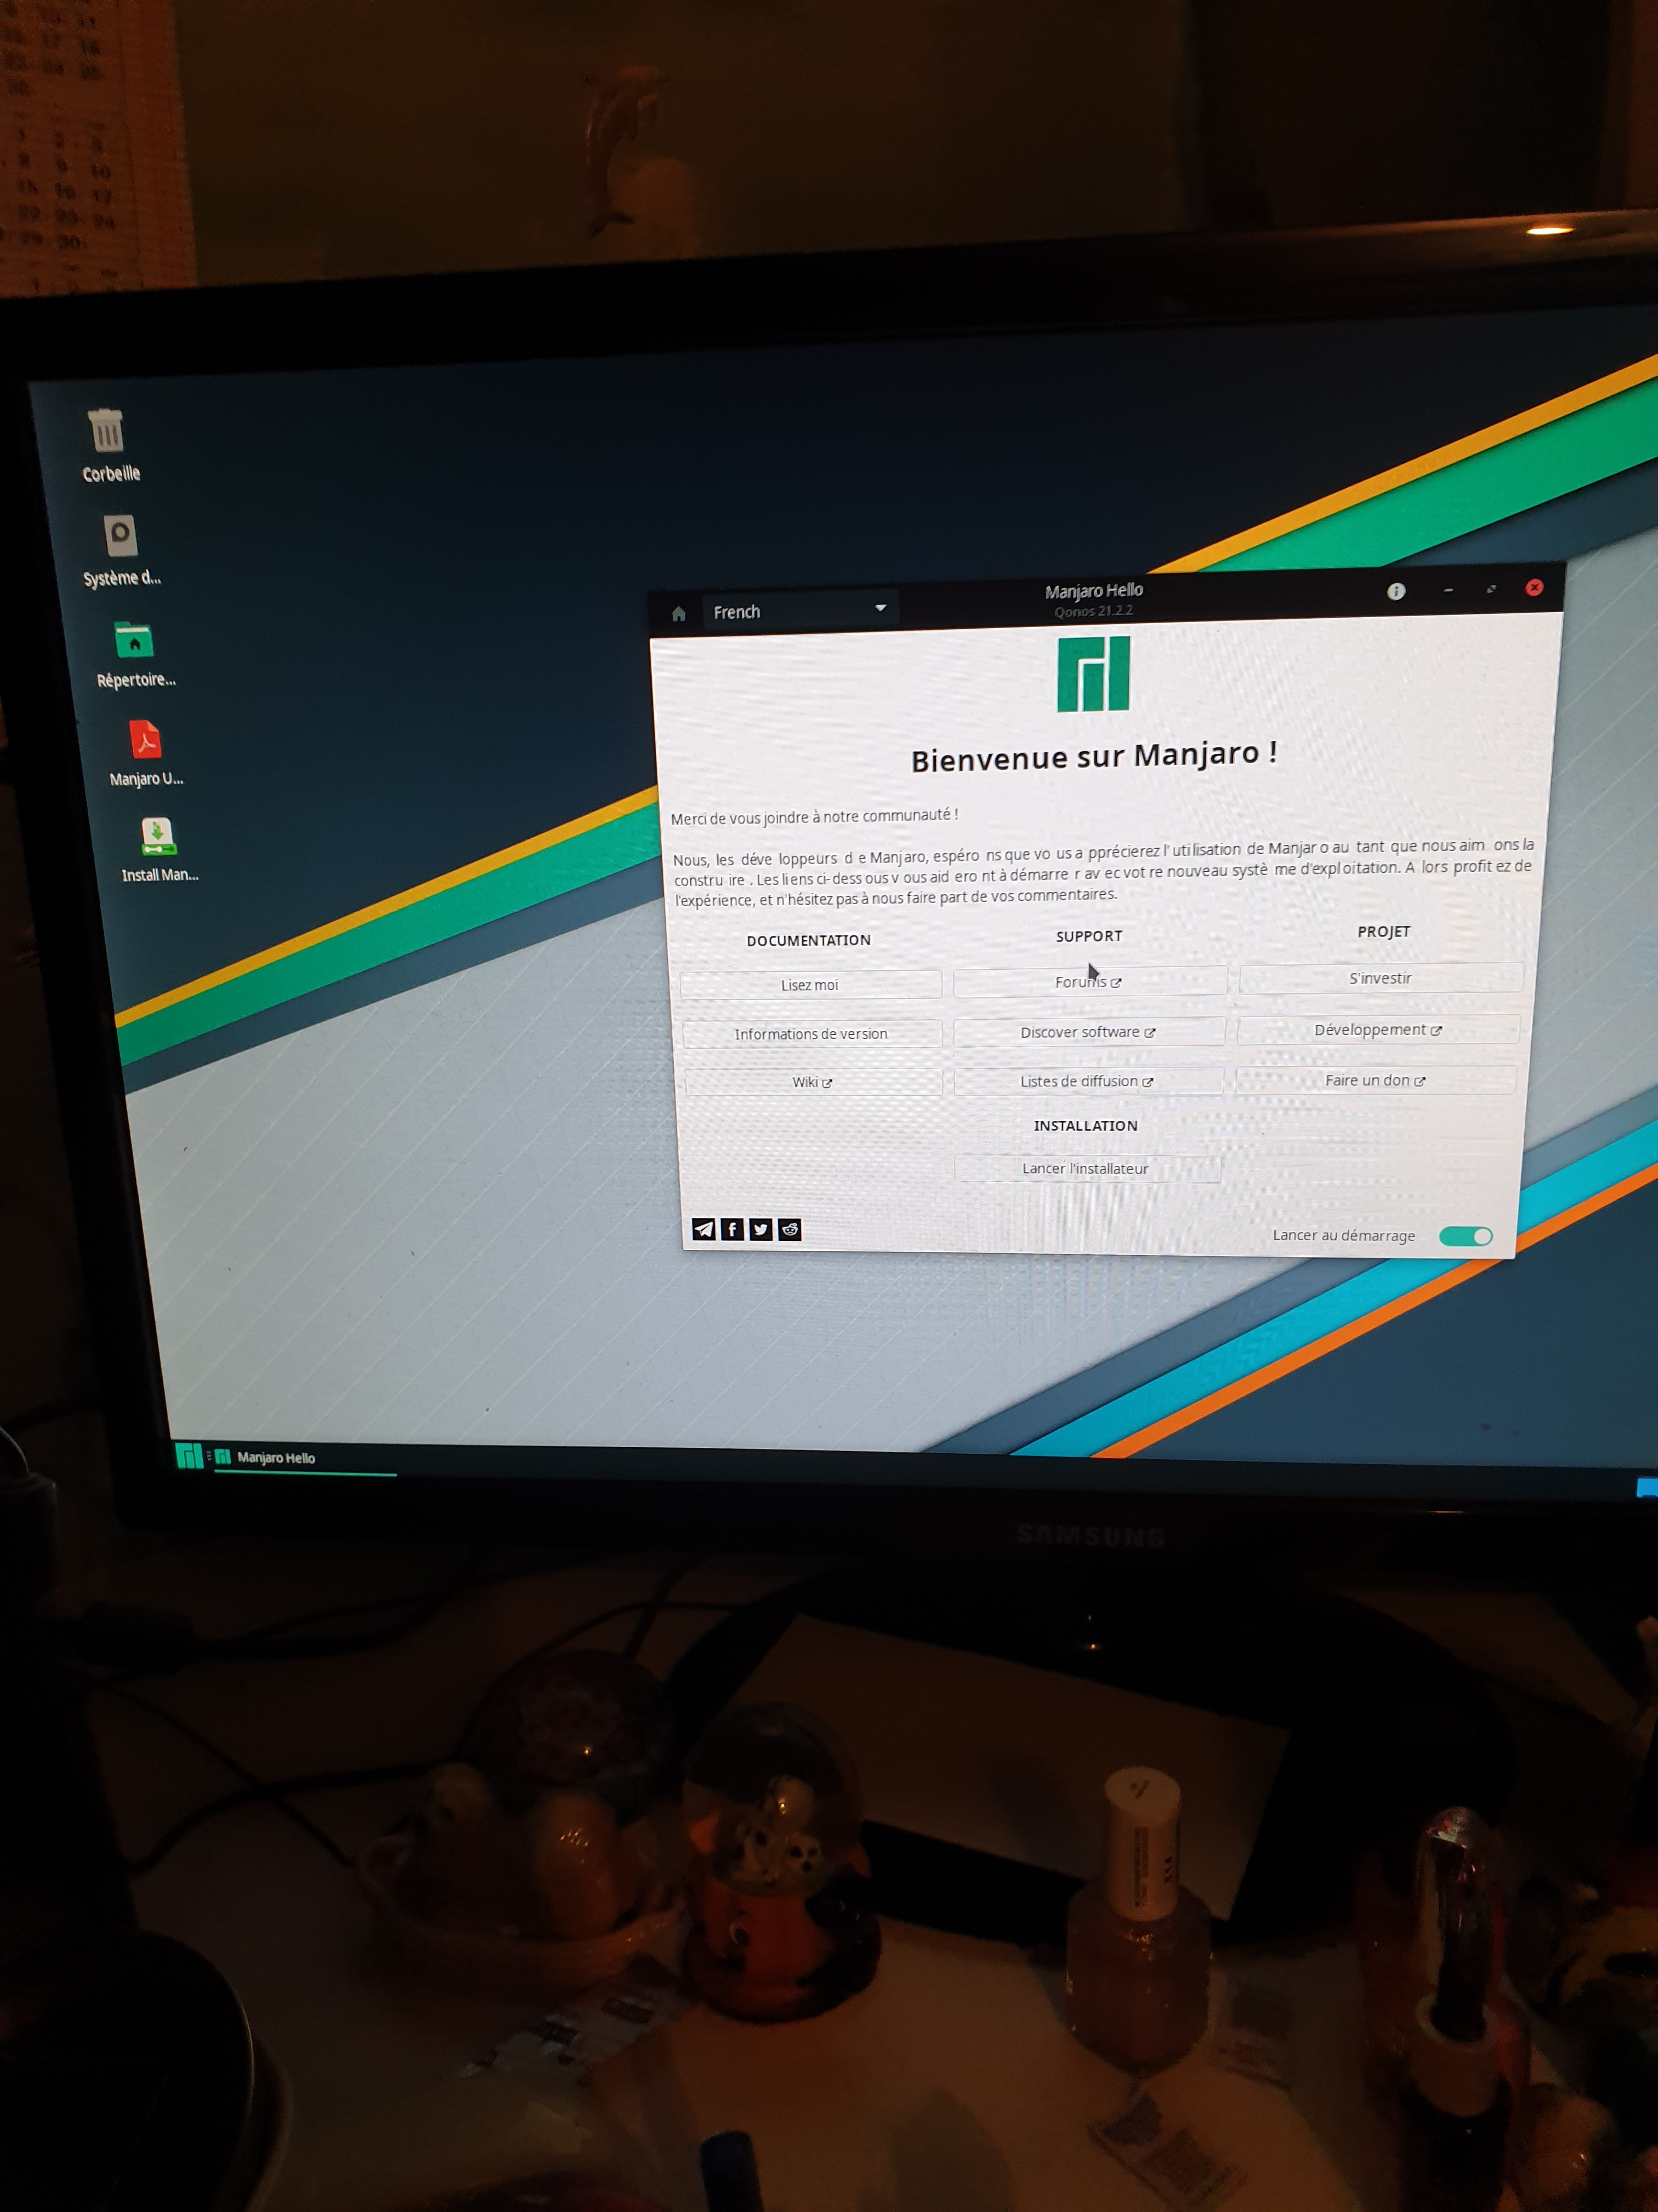Toggle the Lancer au démarrage switch
The width and height of the screenshot is (1658, 2212).
point(1465,1237)
